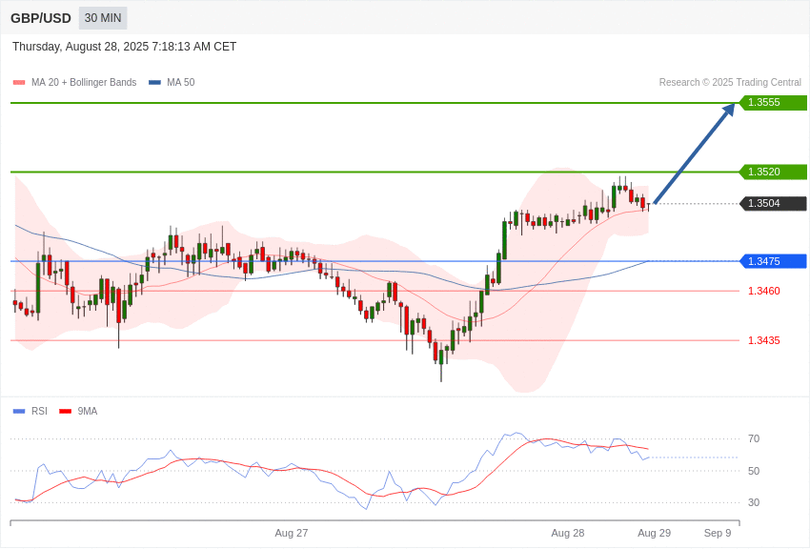Click Research © 2025 Trading Central credit
This screenshot has height=549, width=810.
(x=730, y=82)
